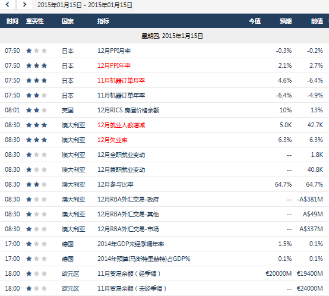329x296 pixels.
Task: Go to next date with right arrow
Action: (24, 5)
